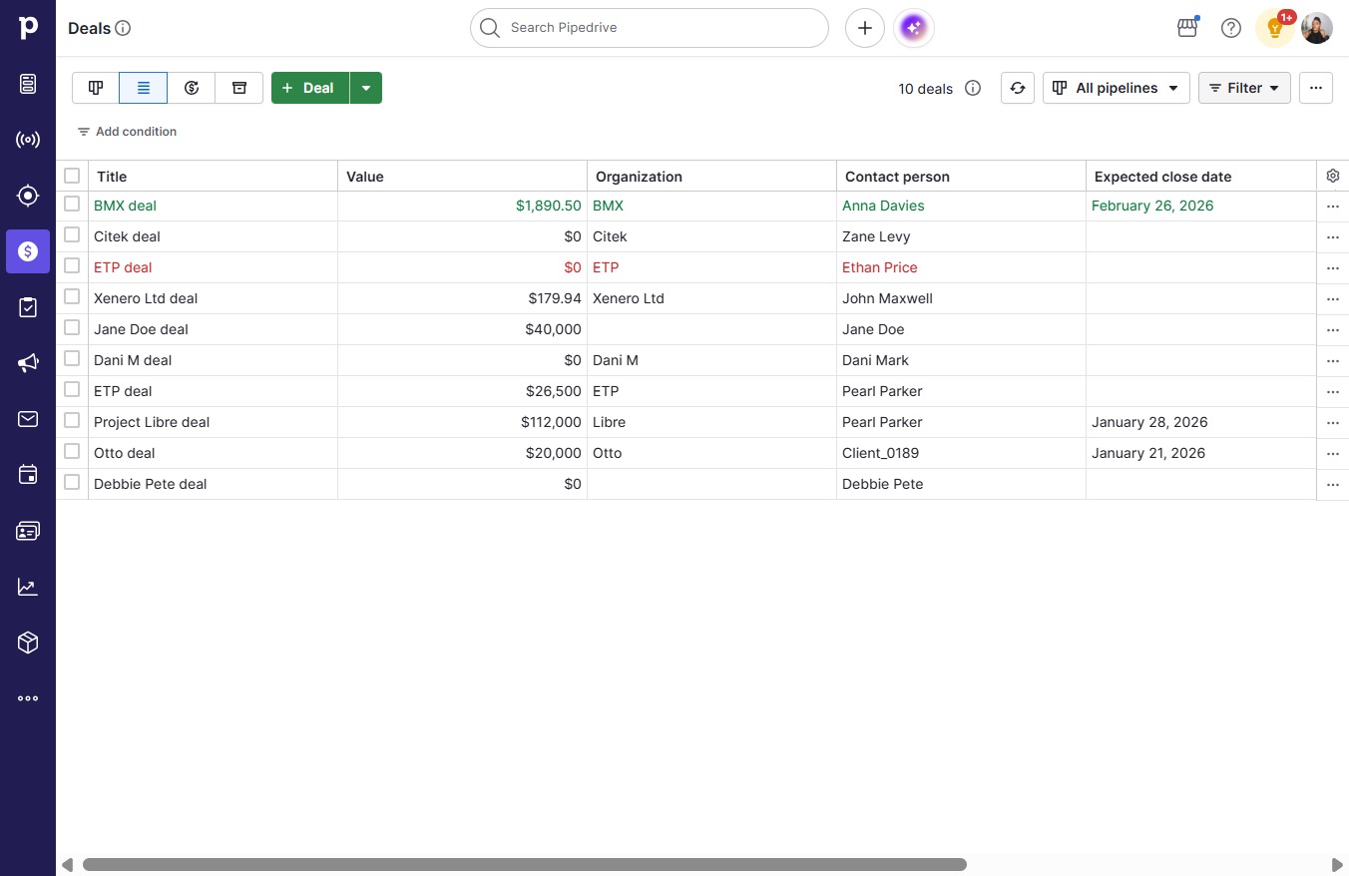Sort by the Value column header
The width and height of the screenshot is (1349, 876).
(x=462, y=176)
